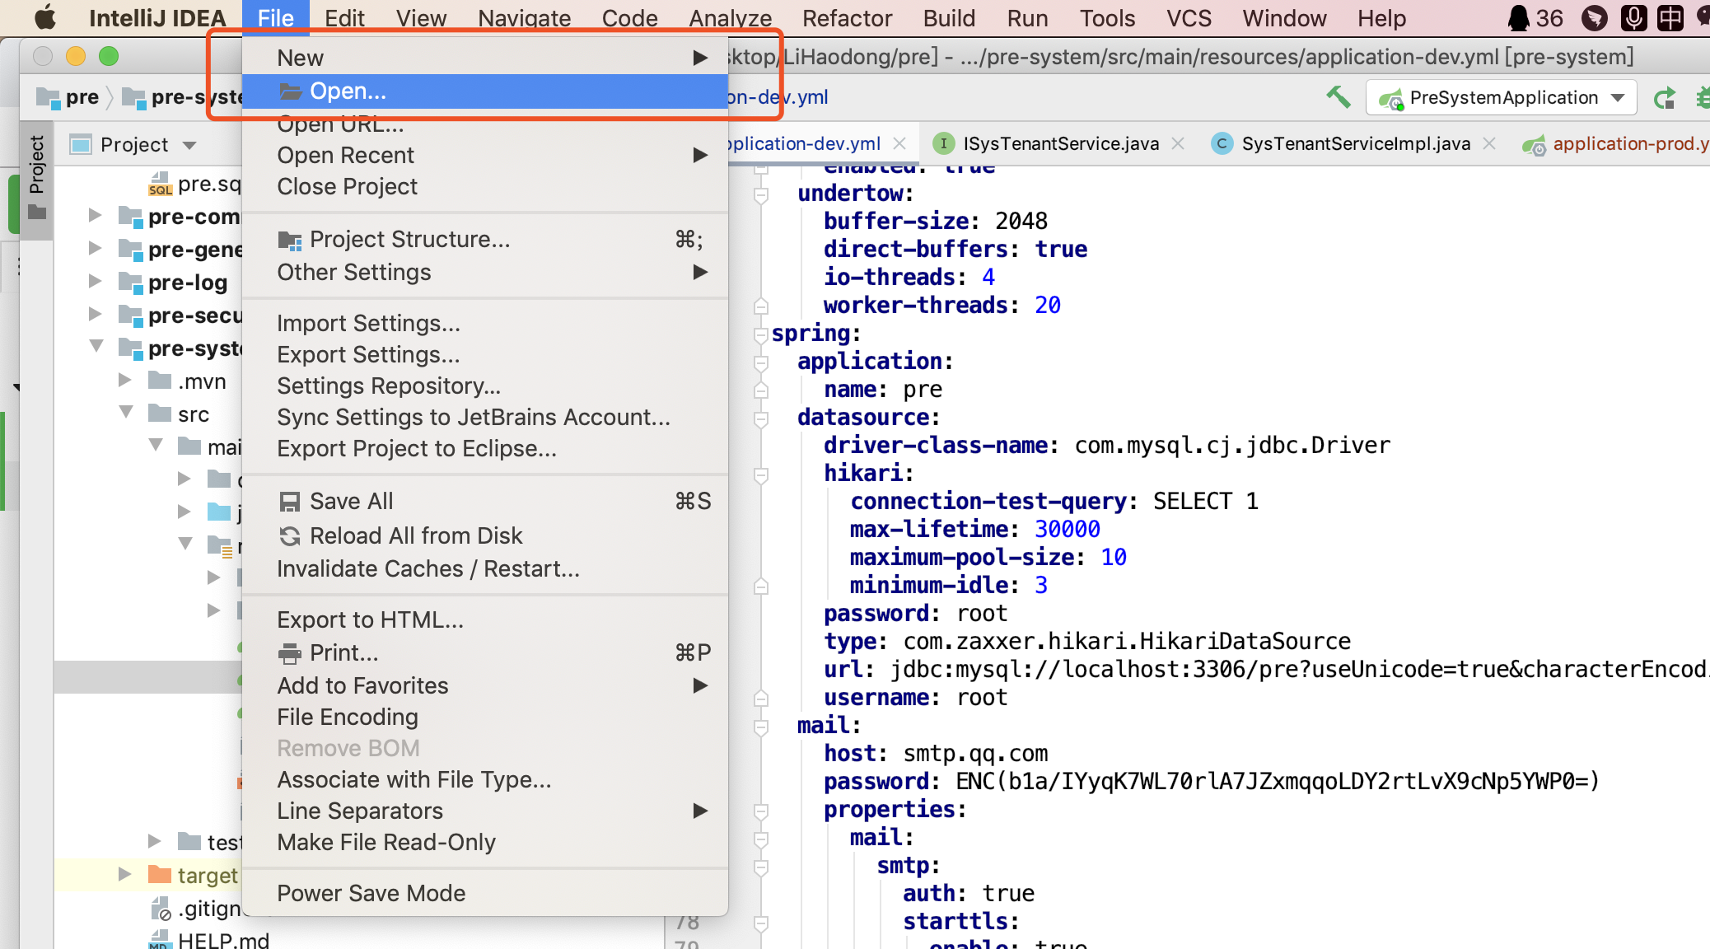Fold the spring: block in gutter
1710x949 pixels.
point(761,334)
